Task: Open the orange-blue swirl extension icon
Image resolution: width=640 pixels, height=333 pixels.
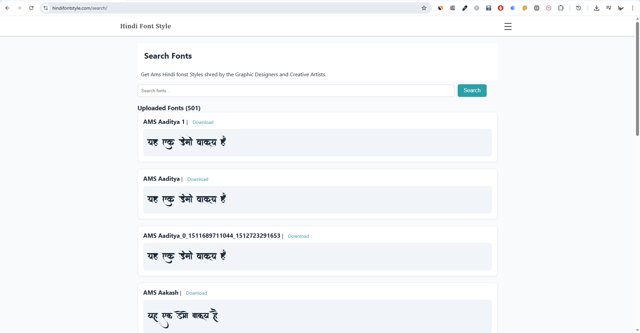Action: (x=441, y=8)
